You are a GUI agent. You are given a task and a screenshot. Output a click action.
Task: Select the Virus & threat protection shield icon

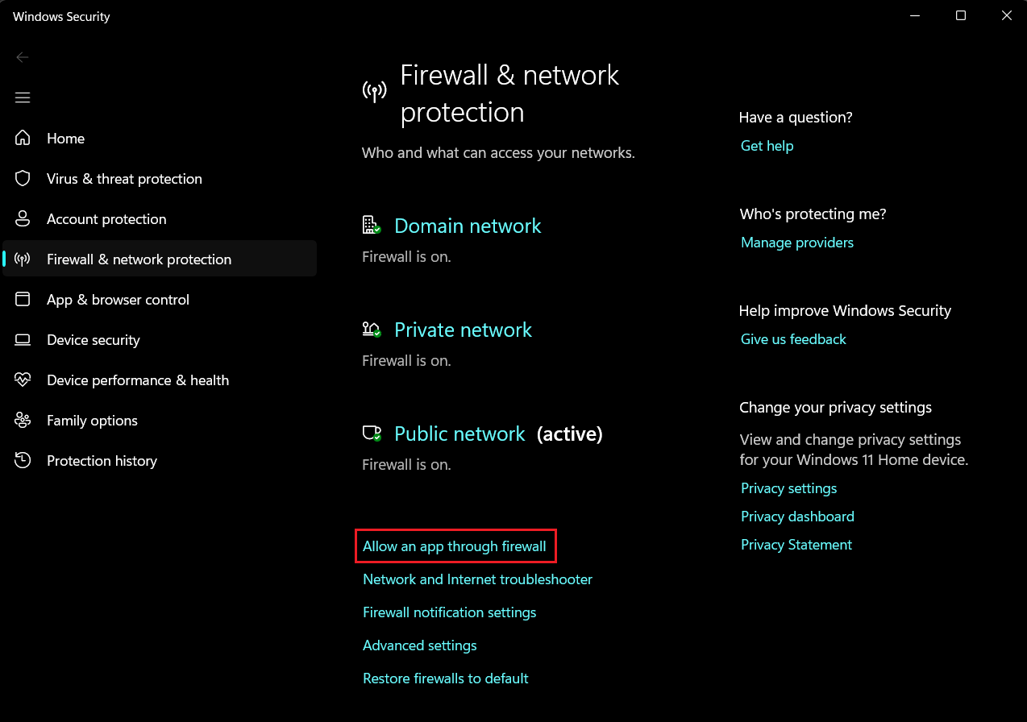pos(23,179)
